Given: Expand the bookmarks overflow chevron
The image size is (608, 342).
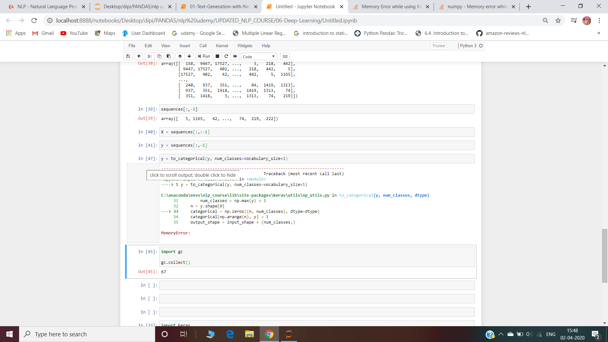Looking at the screenshot, I should click(598, 33).
